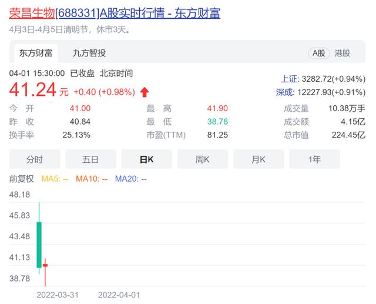Click the 换手率 value 25.13%
The image size is (376, 304).
tap(76, 135)
